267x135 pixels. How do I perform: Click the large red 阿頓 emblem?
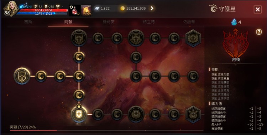click(236, 43)
